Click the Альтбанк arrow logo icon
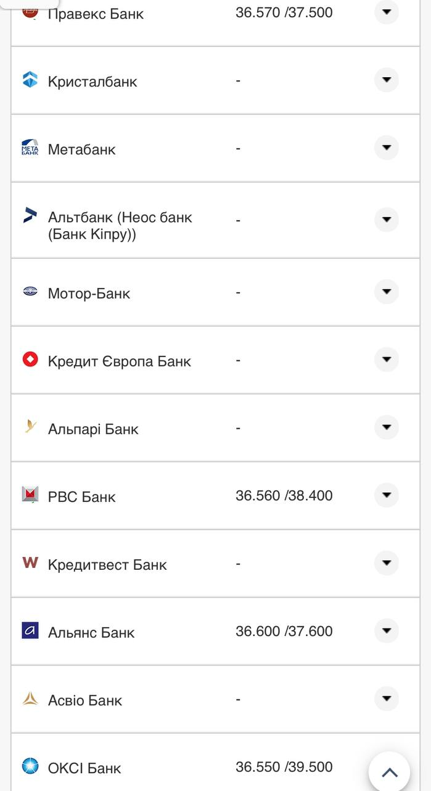 tap(30, 215)
